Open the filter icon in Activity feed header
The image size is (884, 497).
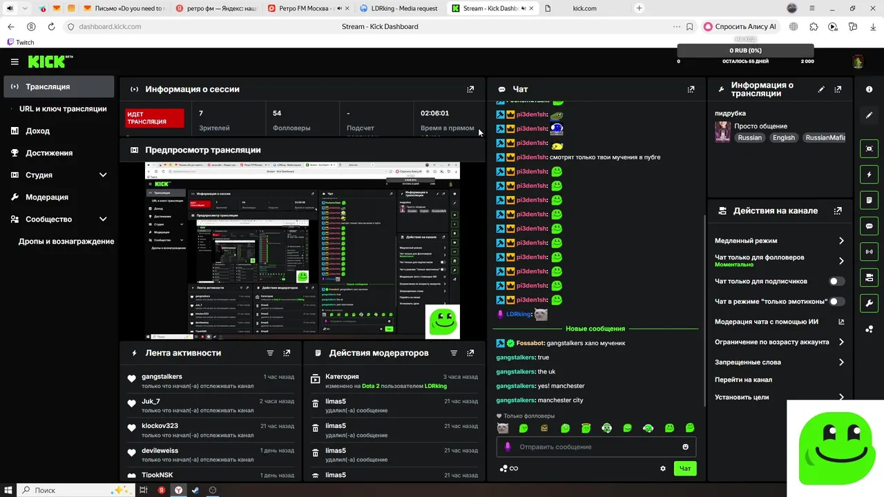pos(270,353)
